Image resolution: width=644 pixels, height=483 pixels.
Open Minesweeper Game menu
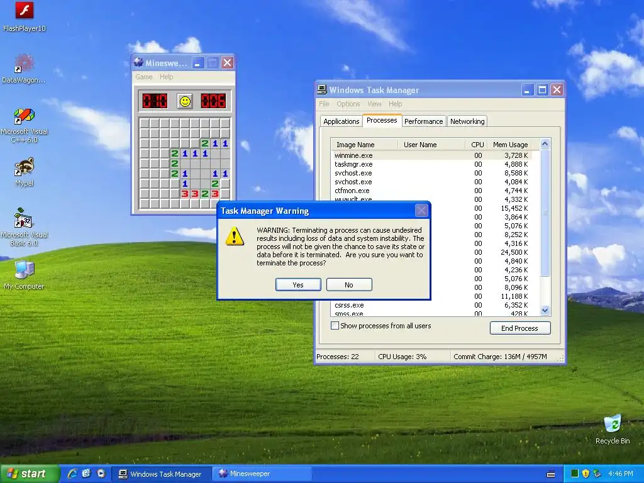144,77
